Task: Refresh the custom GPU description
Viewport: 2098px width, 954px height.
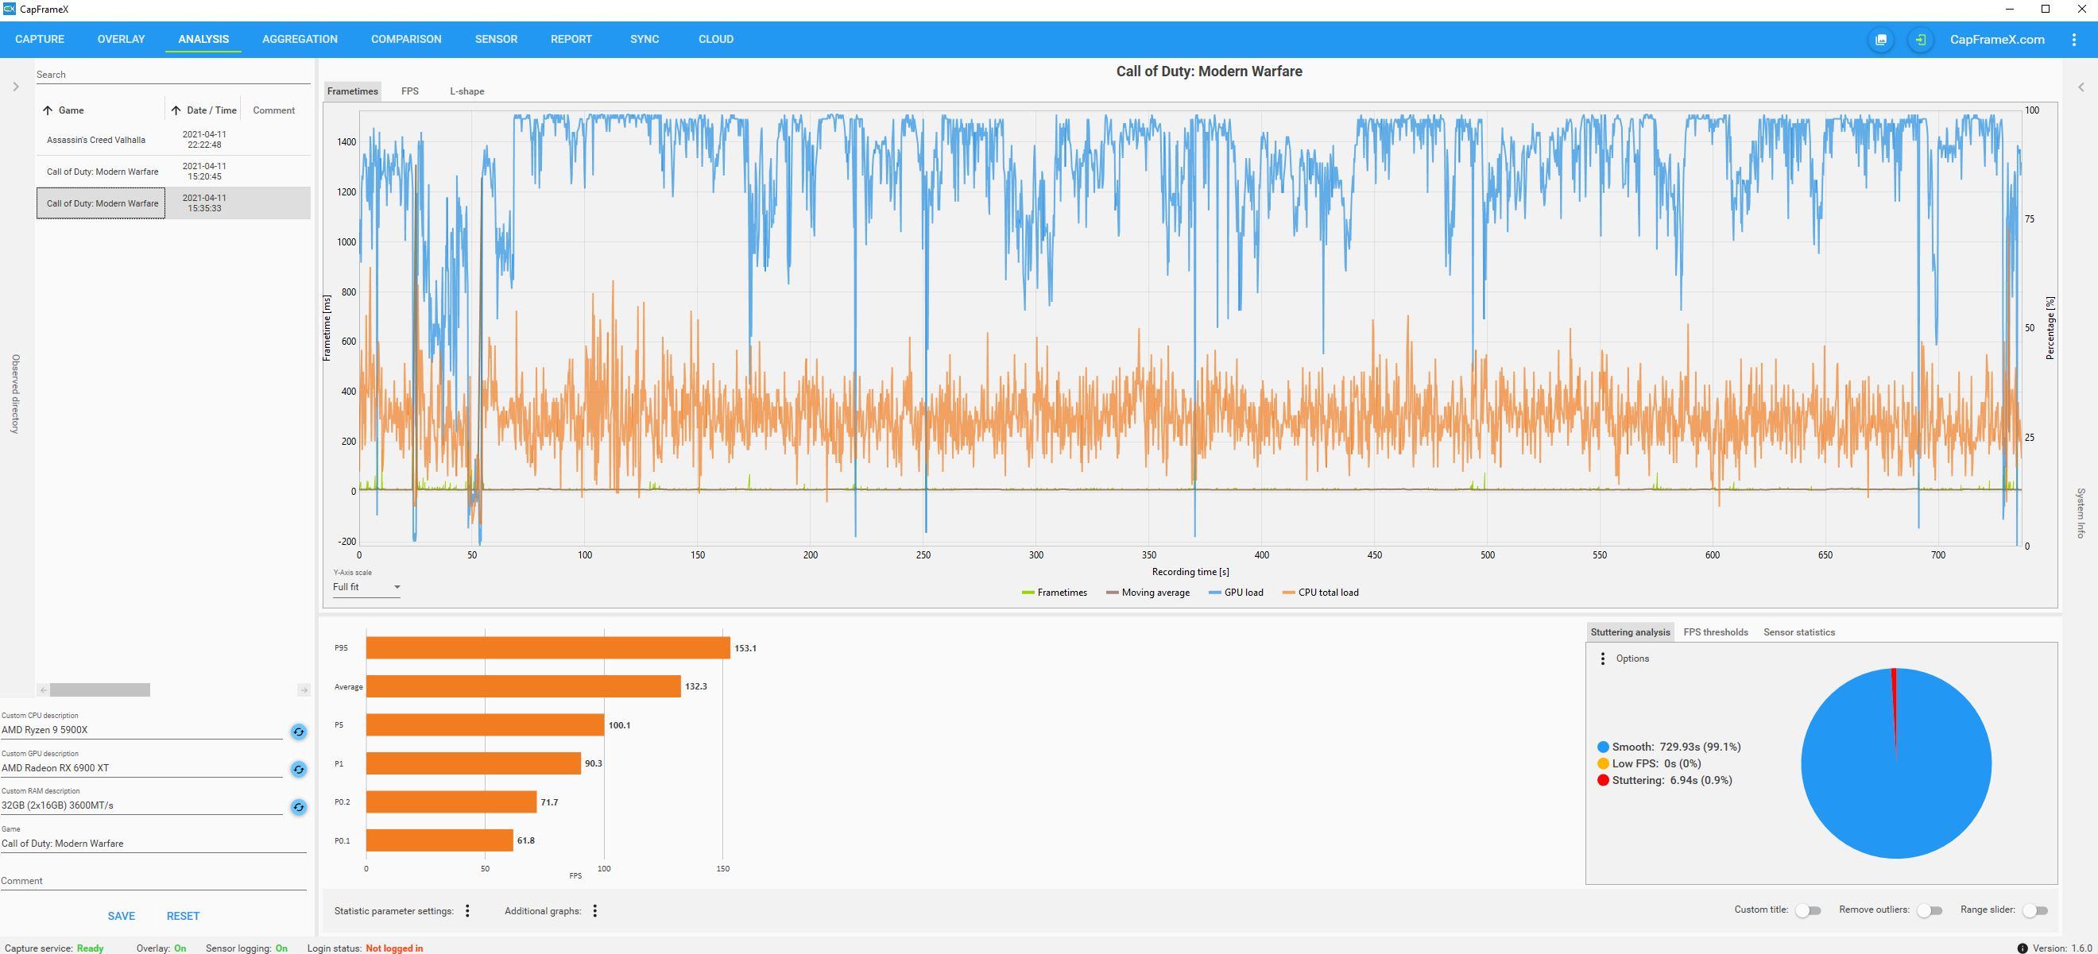Action: tap(299, 769)
